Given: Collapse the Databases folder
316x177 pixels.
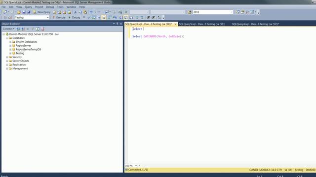Looking at the screenshot, I should tap(7, 38).
